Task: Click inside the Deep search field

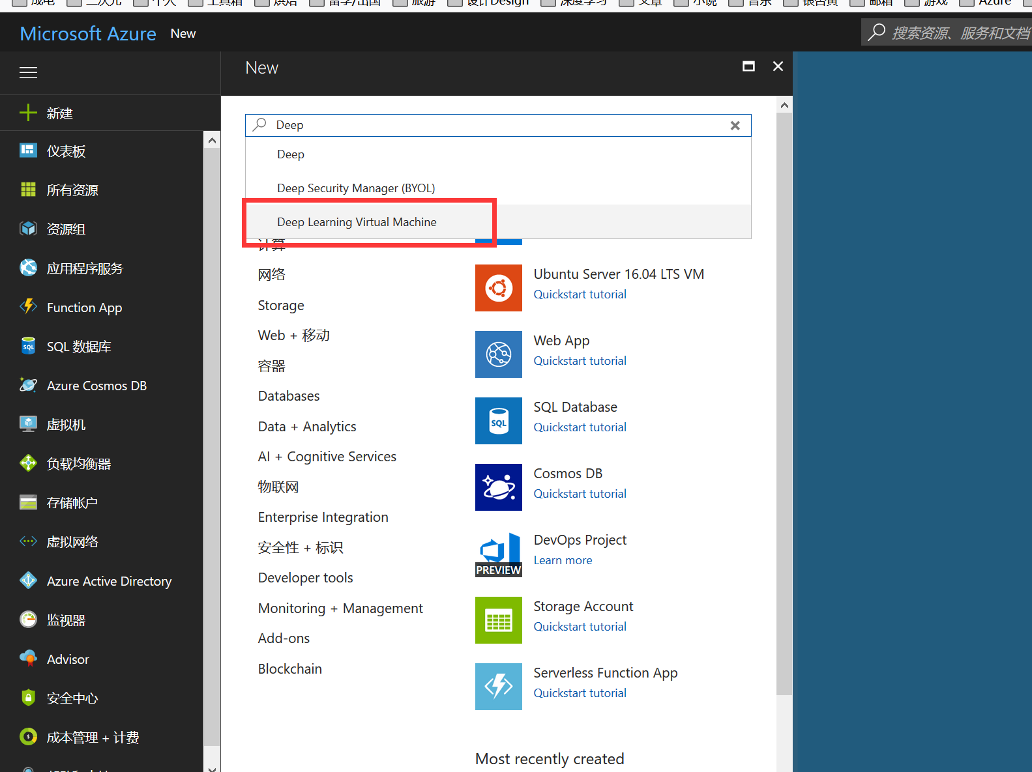Action: point(498,125)
